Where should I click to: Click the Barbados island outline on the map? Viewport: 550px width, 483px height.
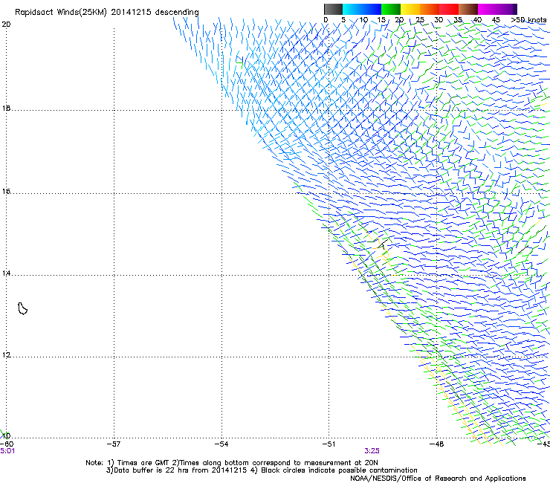(x=22, y=308)
